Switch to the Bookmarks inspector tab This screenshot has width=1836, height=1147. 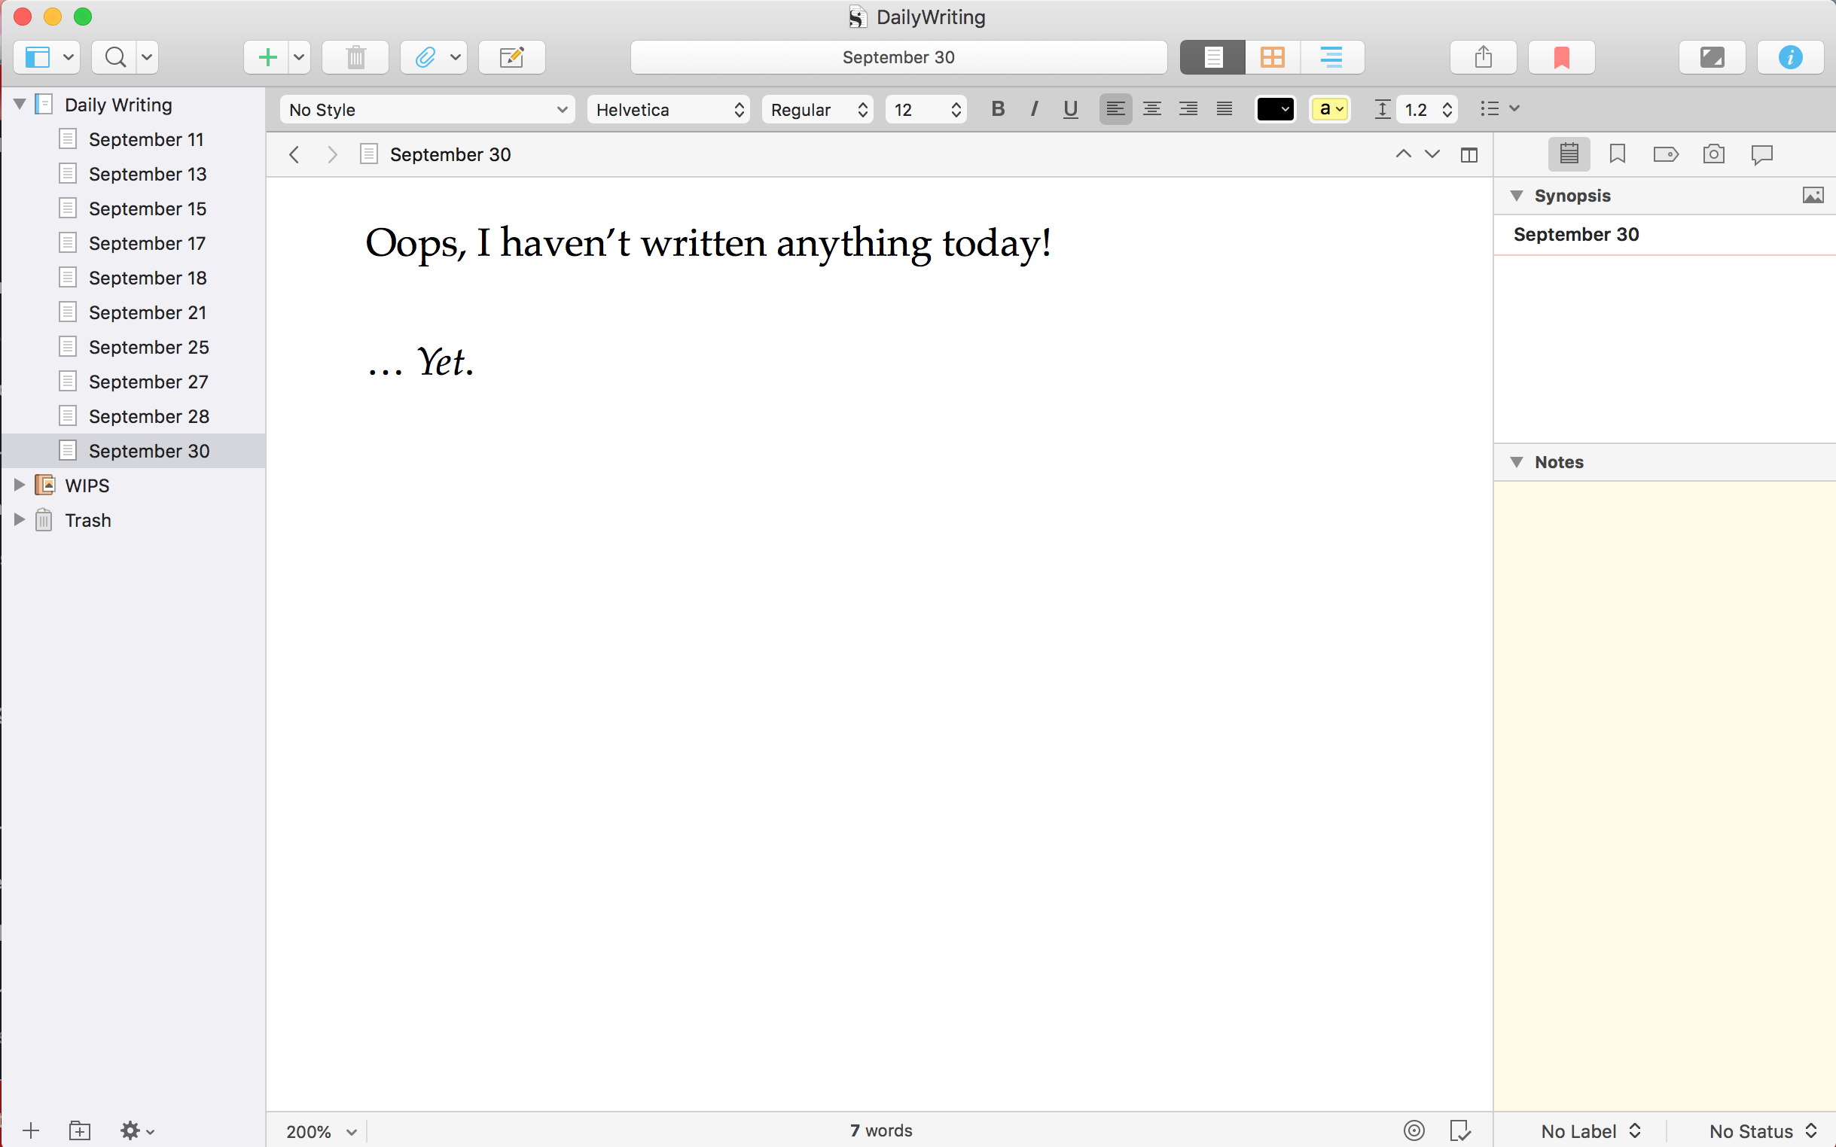point(1618,154)
